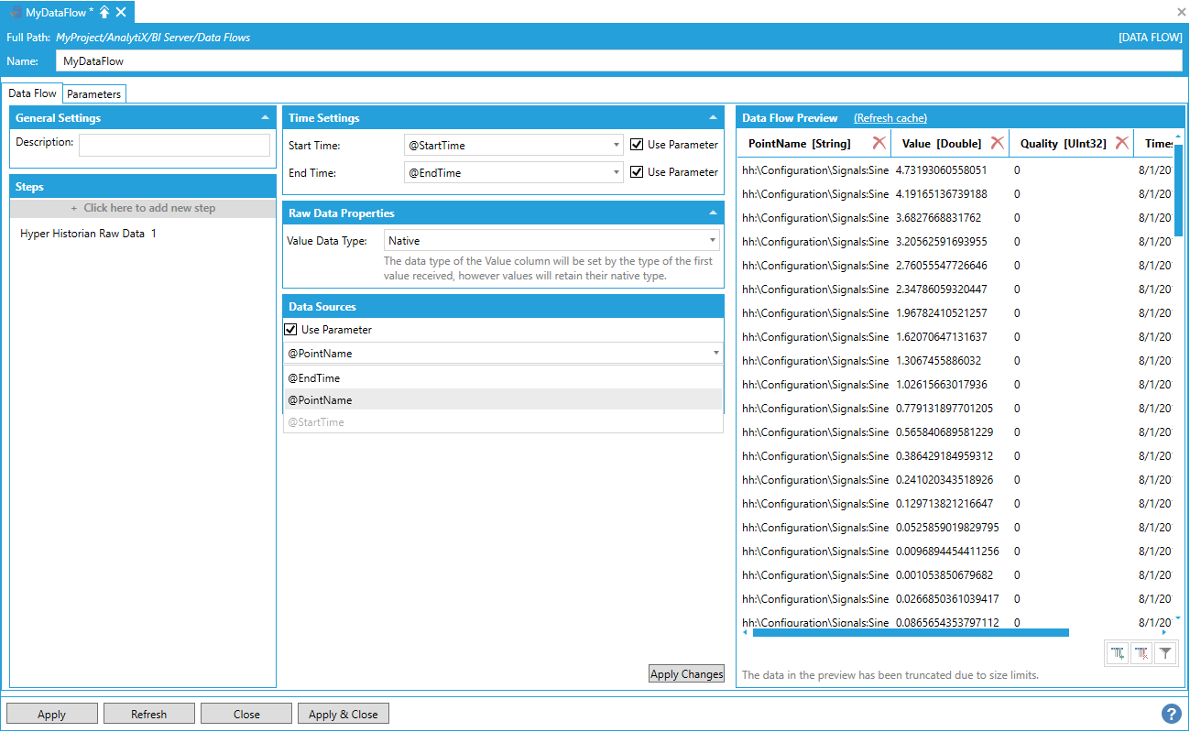The width and height of the screenshot is (1190, 732).
Task: Switch to the Parameters tab
Action: click(x=93, y=94)
